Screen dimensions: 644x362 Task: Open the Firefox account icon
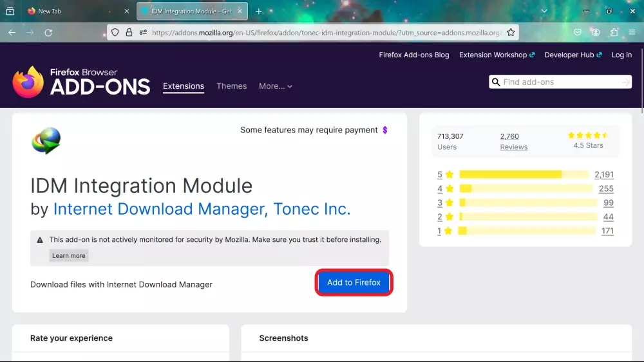click(x=596, y=32)
